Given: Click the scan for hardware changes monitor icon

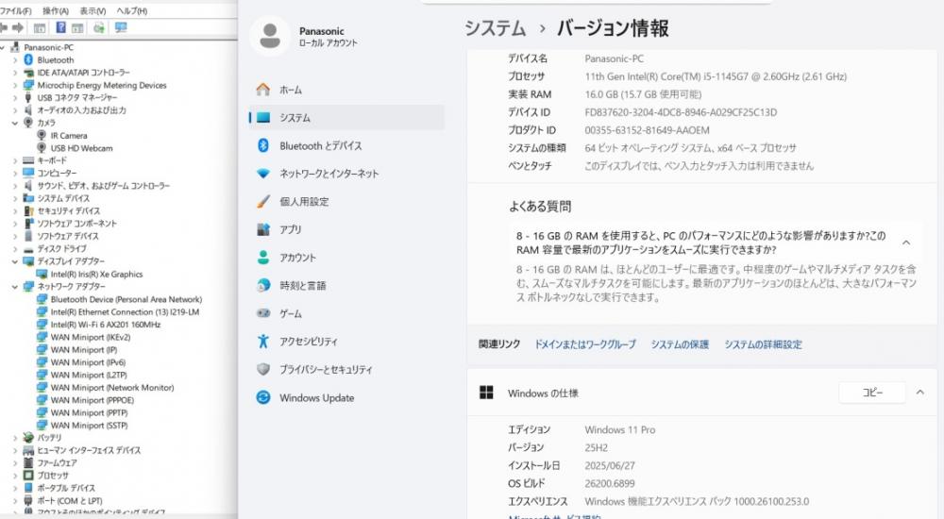Looking at the screenshot, I should click(121, 27).
